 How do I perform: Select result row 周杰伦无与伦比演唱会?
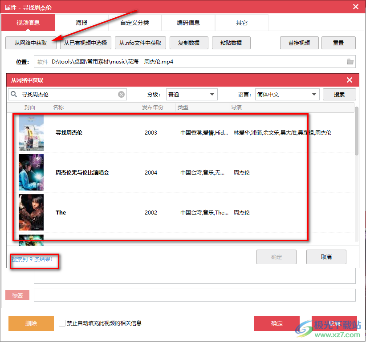[x=181, y=172]
